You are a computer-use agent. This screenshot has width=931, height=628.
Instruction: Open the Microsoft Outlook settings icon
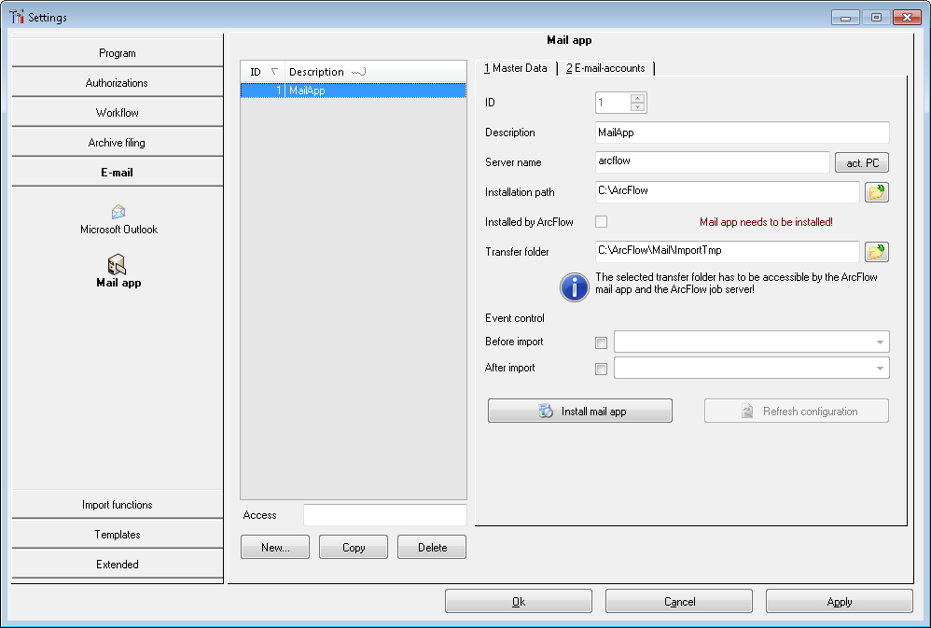pos(118,212)
